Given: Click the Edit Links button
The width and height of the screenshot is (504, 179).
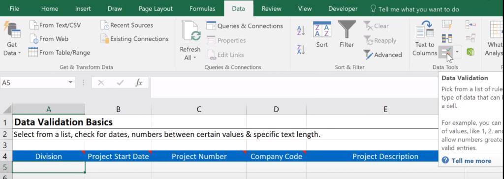Looking at the screenshot, I should (225, 55).
